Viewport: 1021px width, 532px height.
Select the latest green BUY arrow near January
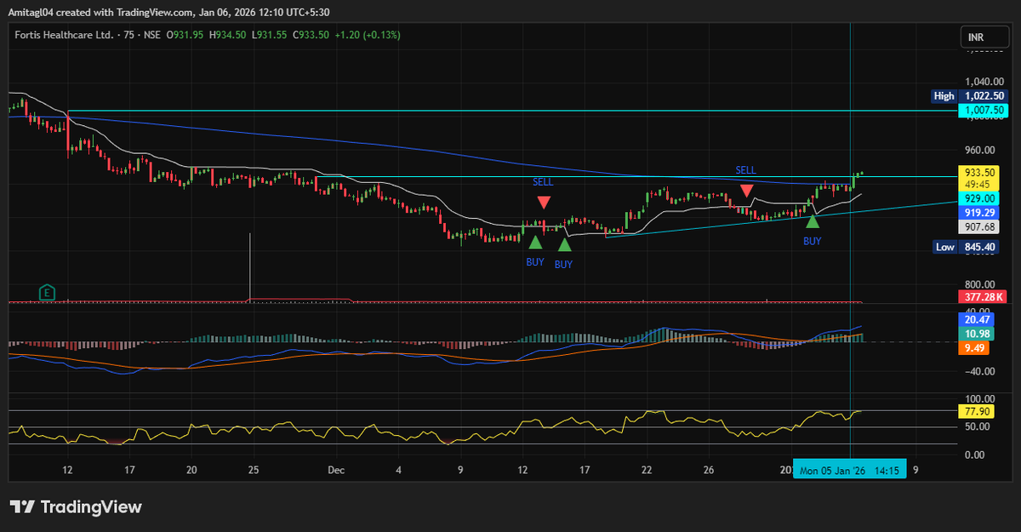[813, 220]
